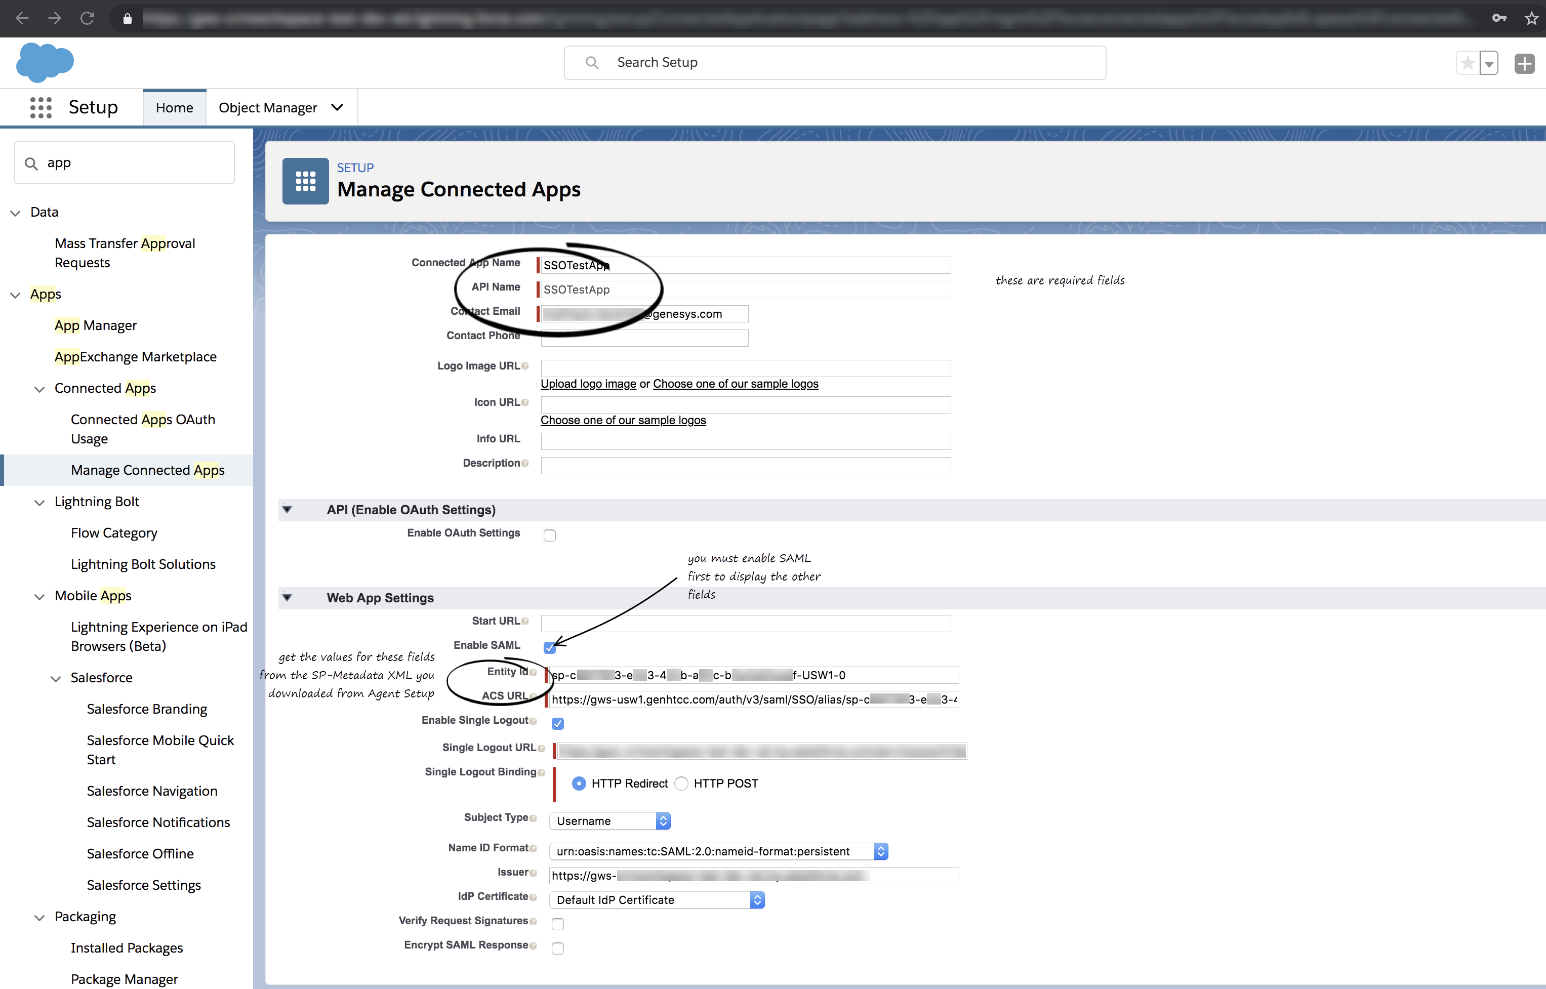Viewport: 1546px width, 989px height.
Task: Open the global actions plus icon
Action: 1524,63
